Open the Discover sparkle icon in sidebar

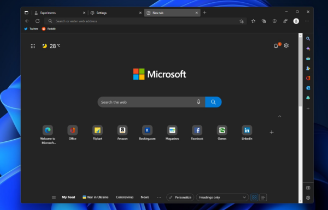[x=308, y=49]
